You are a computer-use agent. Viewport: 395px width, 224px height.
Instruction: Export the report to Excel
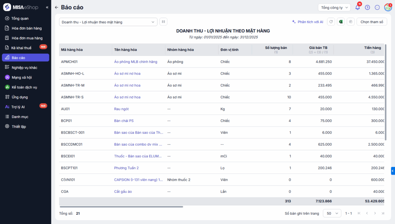(x=341, y=22)
